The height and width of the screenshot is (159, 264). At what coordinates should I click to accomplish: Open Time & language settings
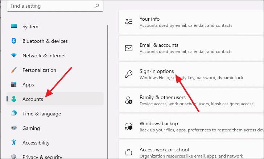click(x=55, y=114)
